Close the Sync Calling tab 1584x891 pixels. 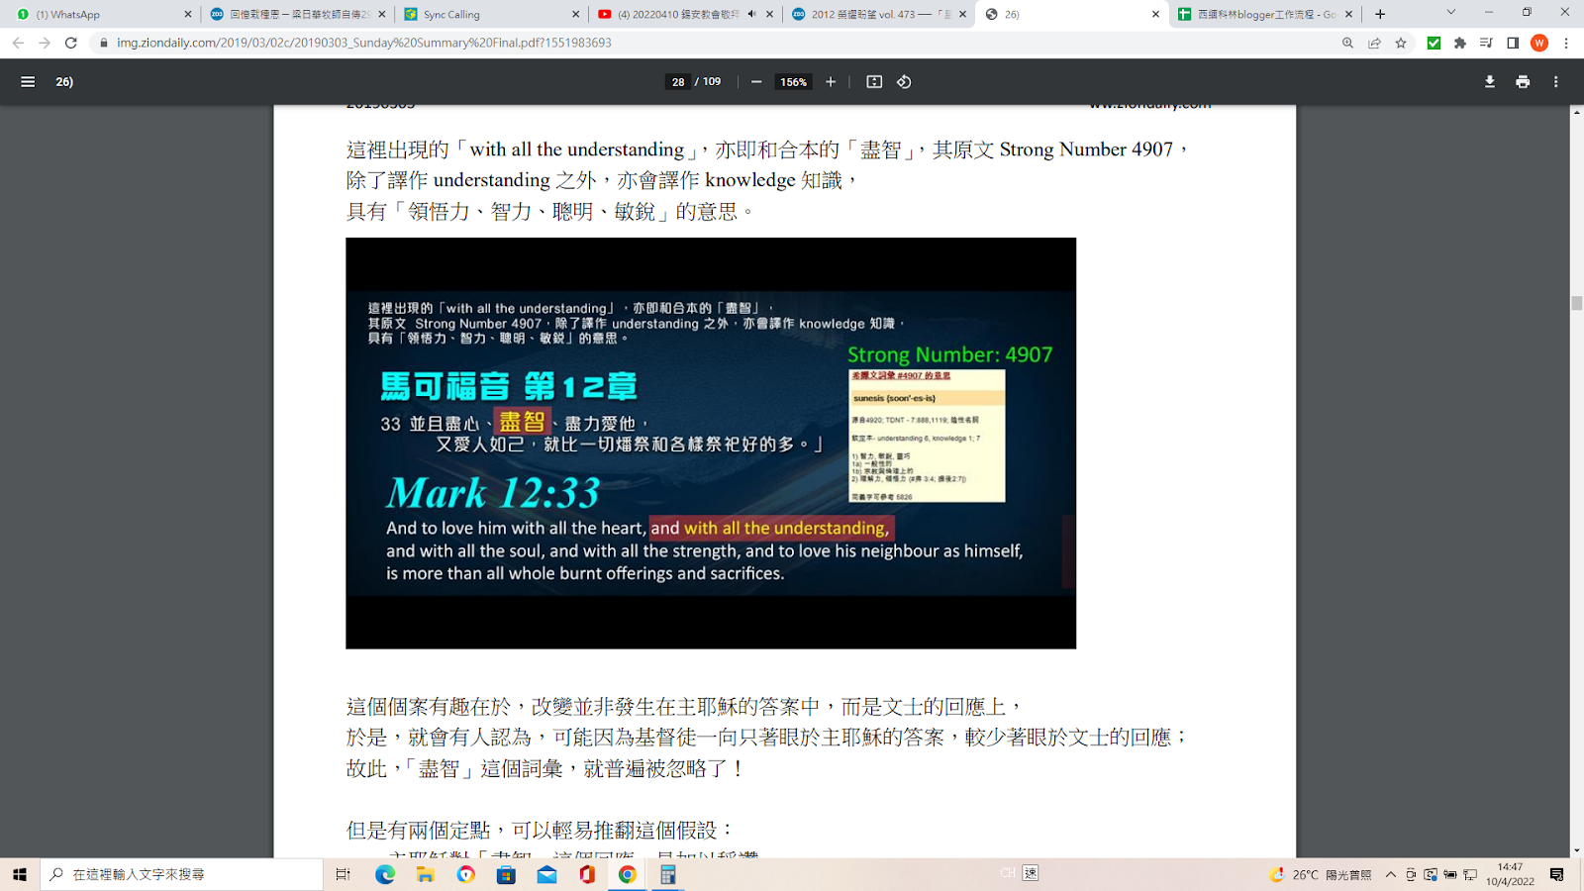pyautogui.click(x=576, y=14)
